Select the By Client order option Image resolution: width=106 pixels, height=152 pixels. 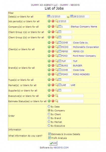(49, 114)
